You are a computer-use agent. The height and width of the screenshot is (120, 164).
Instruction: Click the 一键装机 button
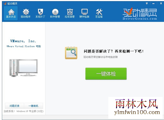point(33,106)
